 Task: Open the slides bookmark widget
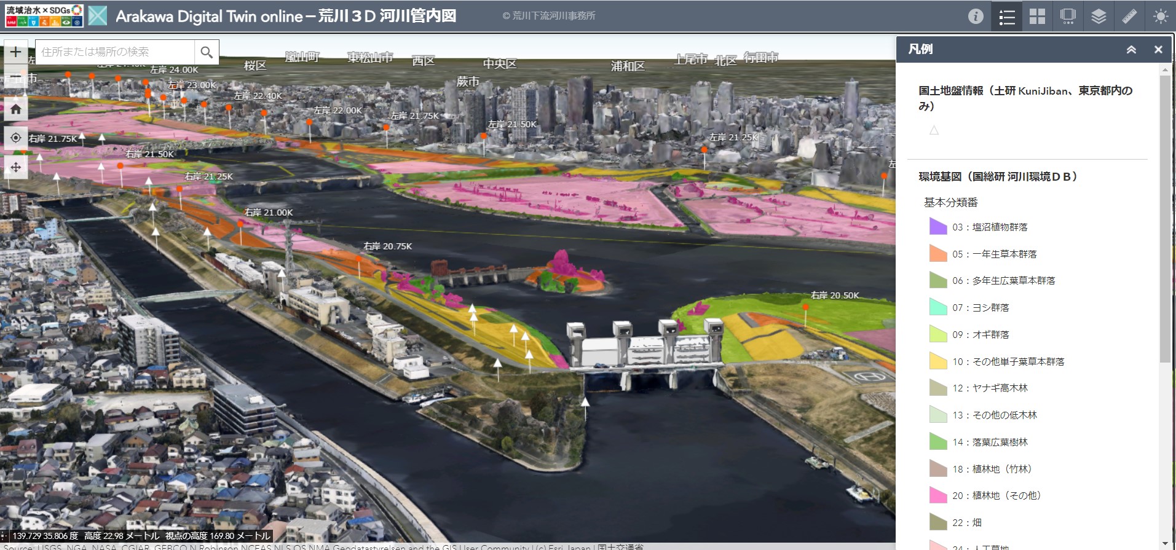pos(1068,17)
